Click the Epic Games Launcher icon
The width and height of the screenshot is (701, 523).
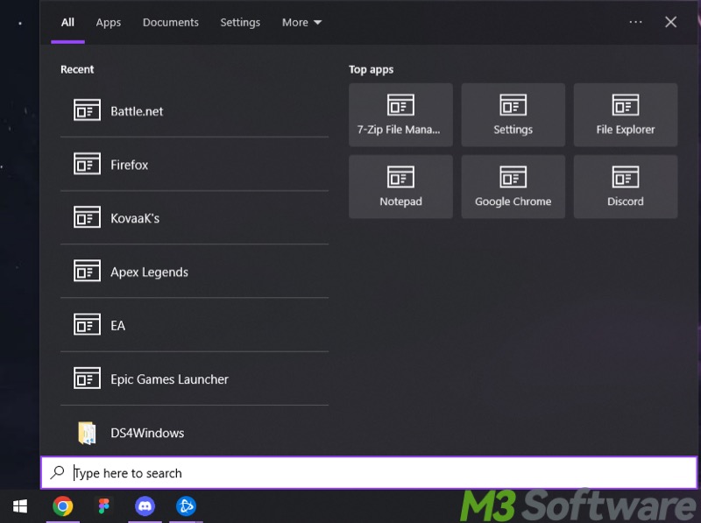(x=87, y=378)
